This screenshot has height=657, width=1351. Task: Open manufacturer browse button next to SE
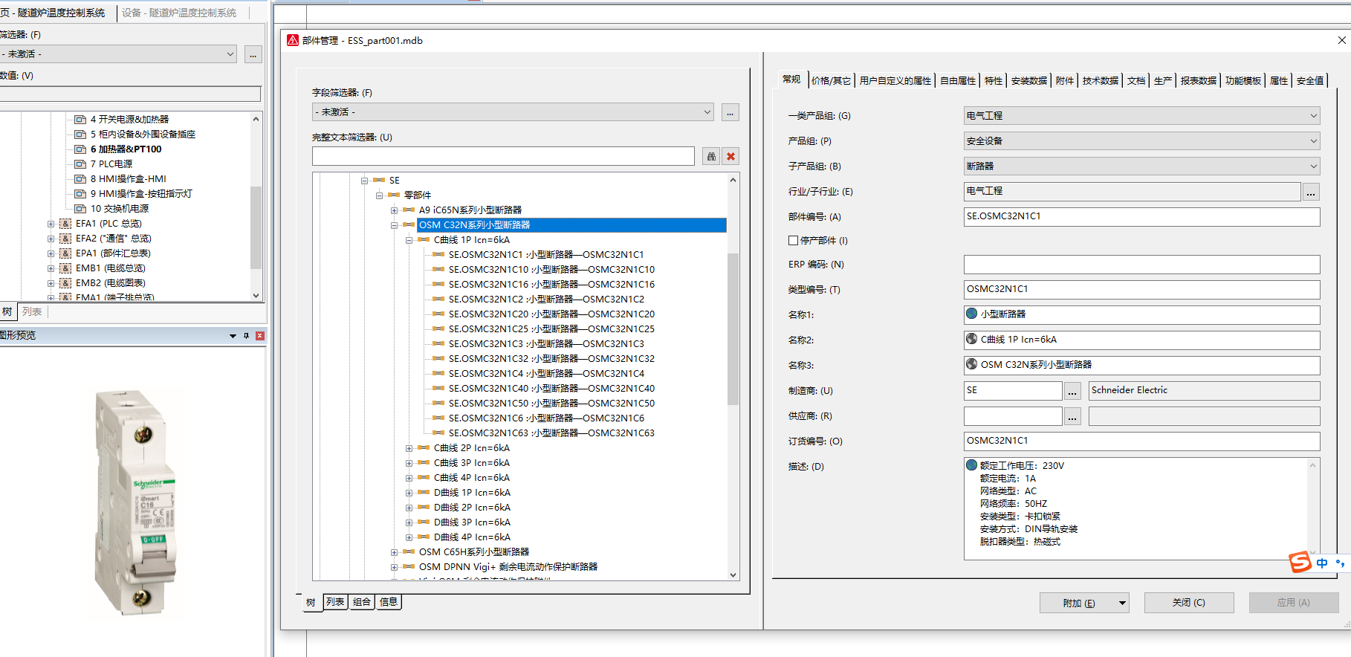1072,391
